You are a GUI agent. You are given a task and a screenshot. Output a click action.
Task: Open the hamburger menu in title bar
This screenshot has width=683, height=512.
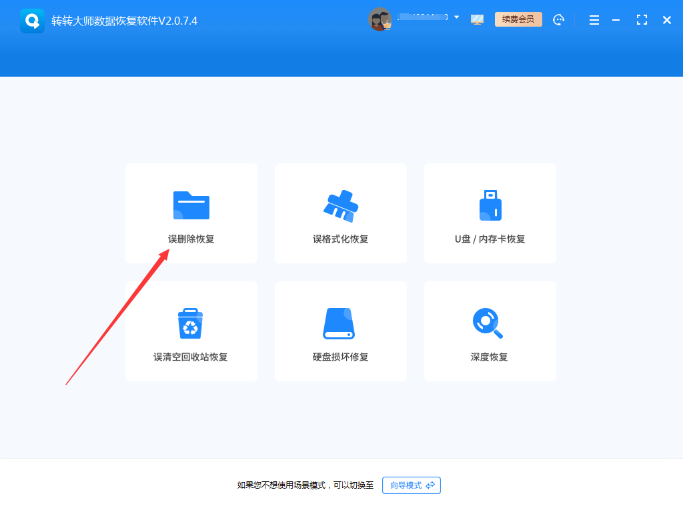coord(594,19)
